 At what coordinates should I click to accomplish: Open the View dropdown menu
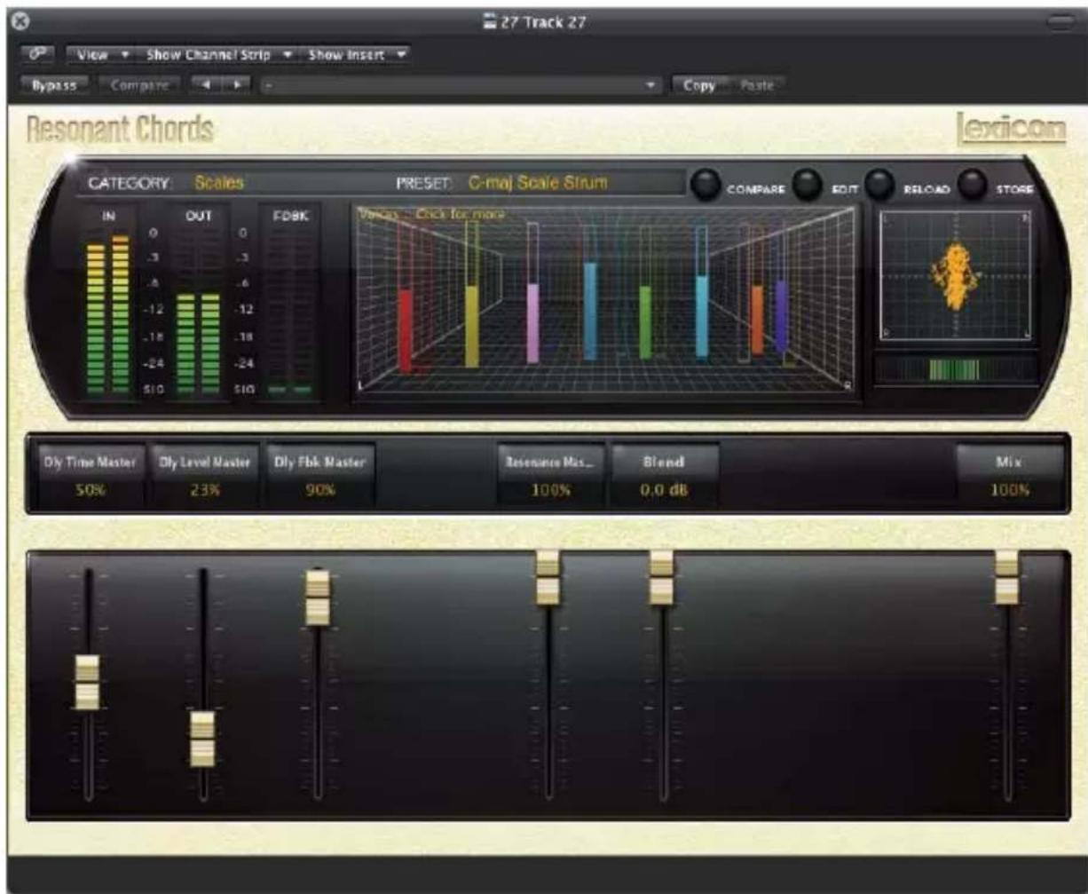coord(100,55)
